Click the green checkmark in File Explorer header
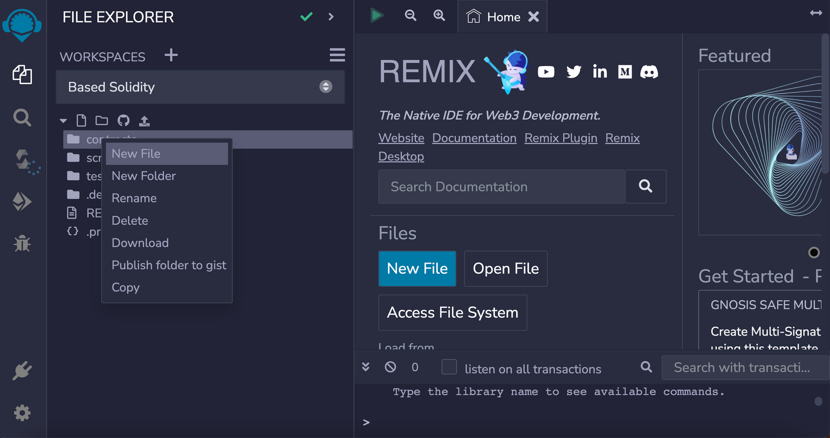Screen dimensions: 830x438 (307, 17)
